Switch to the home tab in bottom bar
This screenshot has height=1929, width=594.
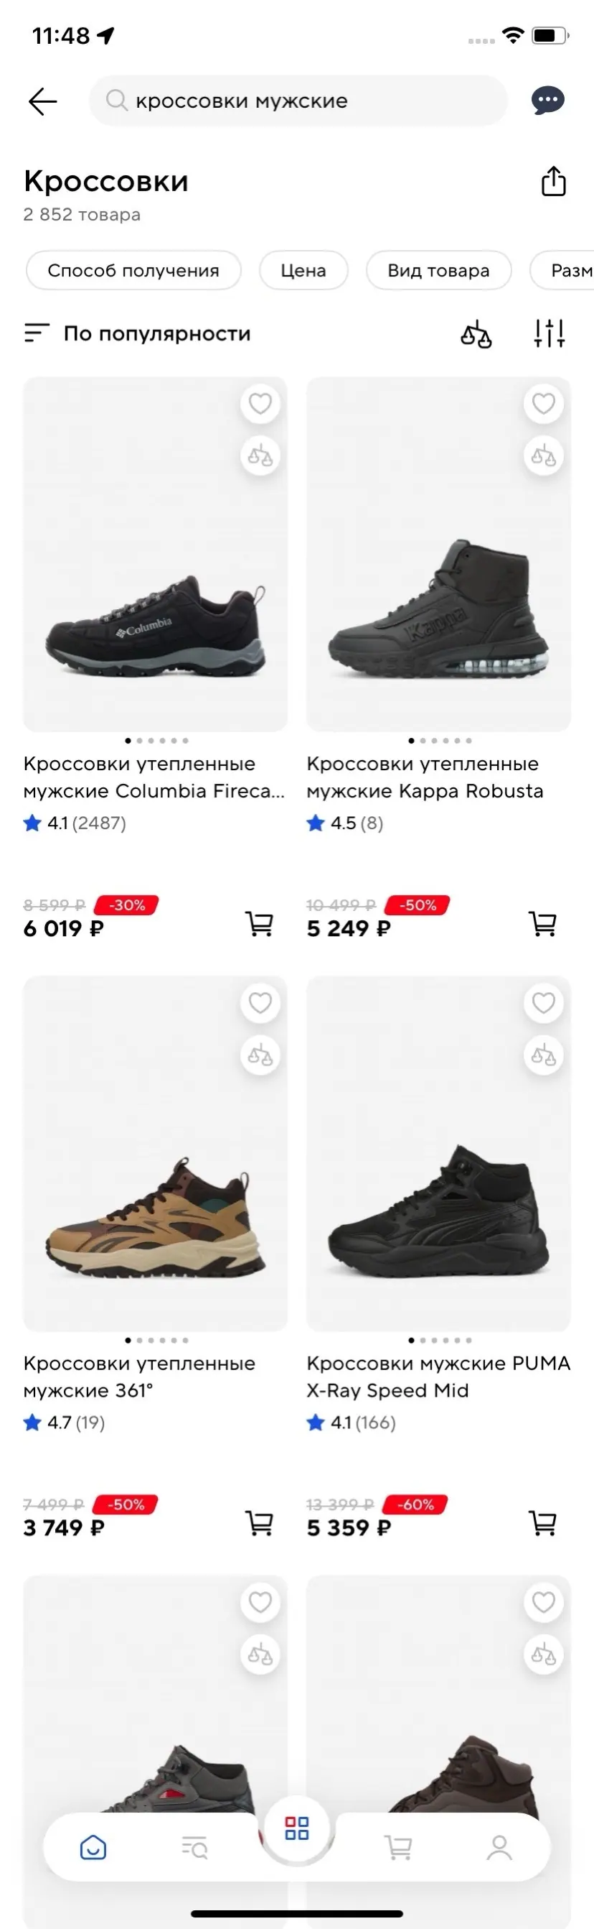pyautogui.click(x=93, y=1847)
